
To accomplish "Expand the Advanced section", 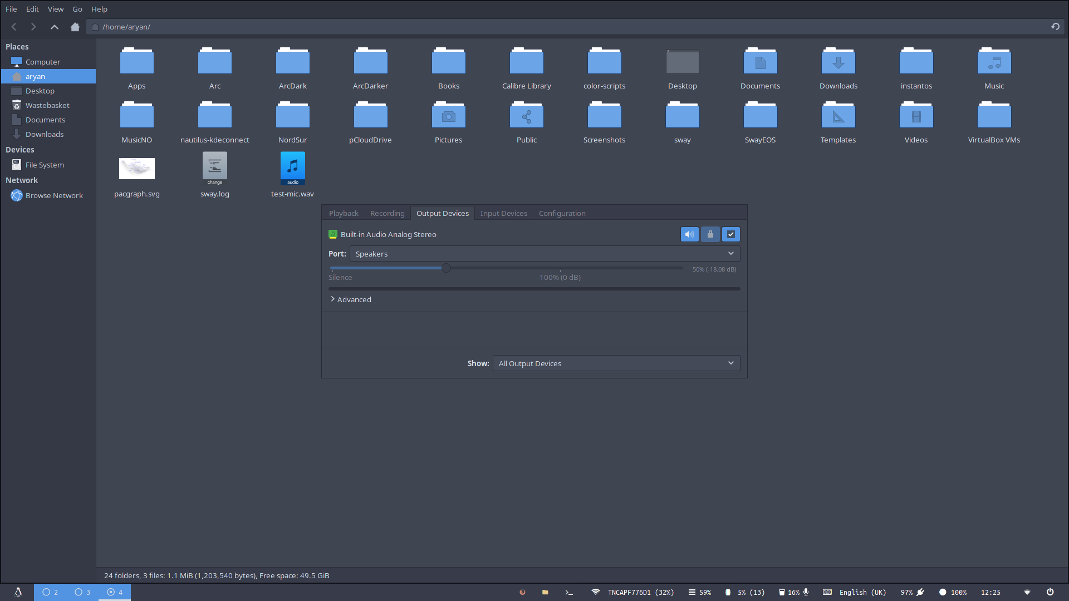I will click(351, 299).
